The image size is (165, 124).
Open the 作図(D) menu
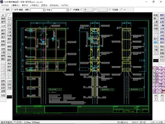click(35, 5)
